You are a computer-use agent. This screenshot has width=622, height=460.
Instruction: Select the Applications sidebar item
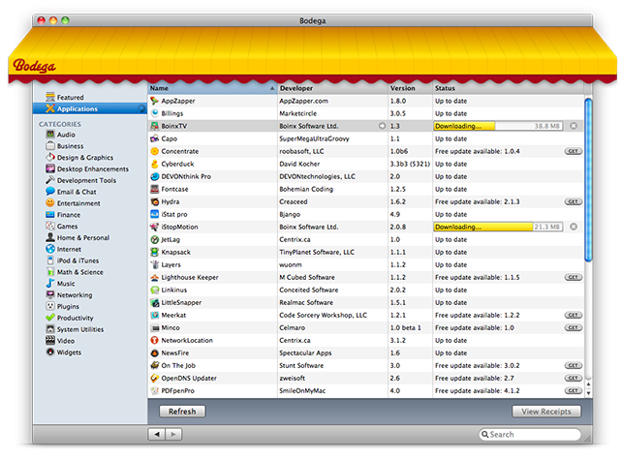click(x=77, y=109)
